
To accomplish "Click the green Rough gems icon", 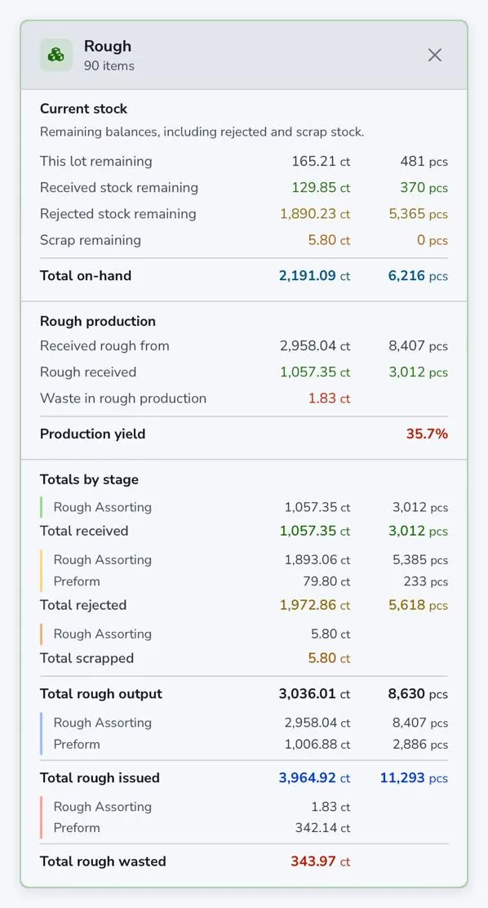I will [x=56, y=55].
